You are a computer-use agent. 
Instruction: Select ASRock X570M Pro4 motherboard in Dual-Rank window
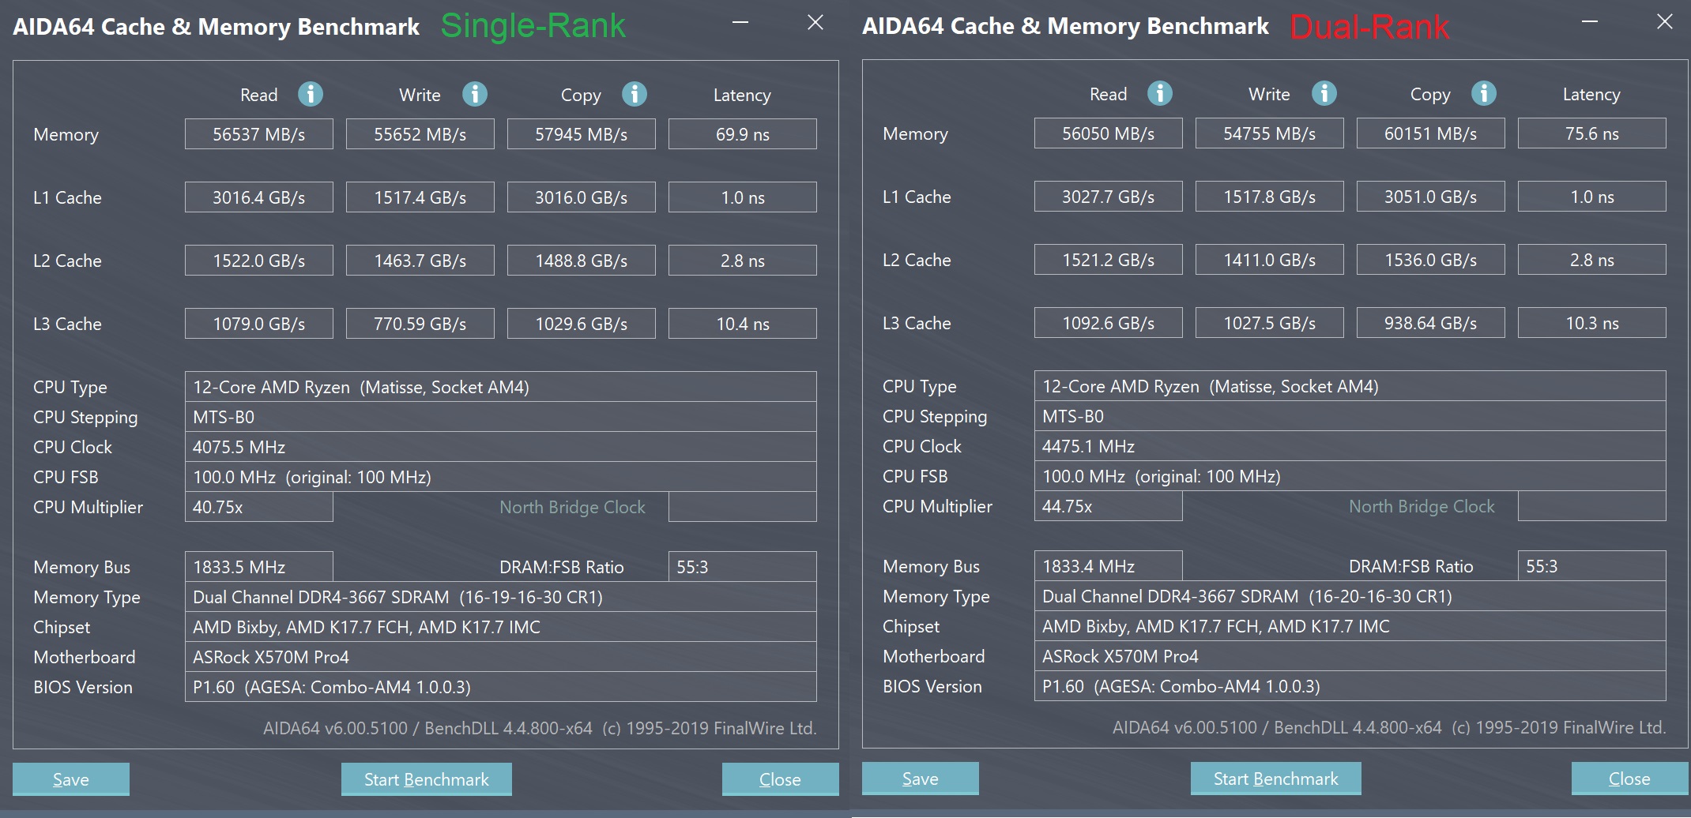coord(1350,656)
